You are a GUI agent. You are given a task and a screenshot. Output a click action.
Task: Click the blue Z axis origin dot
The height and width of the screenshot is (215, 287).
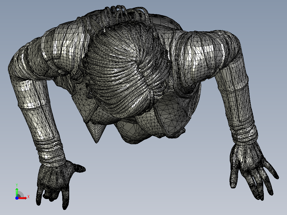click(17, 198)
